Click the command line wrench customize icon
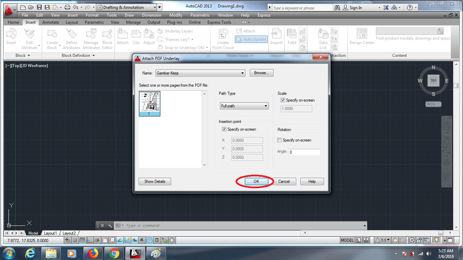The image size is (463, 260). pyautogui.click(x=109, y=225)
